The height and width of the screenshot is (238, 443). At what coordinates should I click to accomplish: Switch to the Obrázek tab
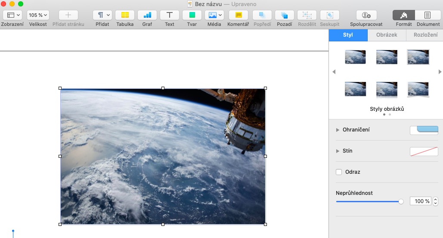[x=386, y=35]
